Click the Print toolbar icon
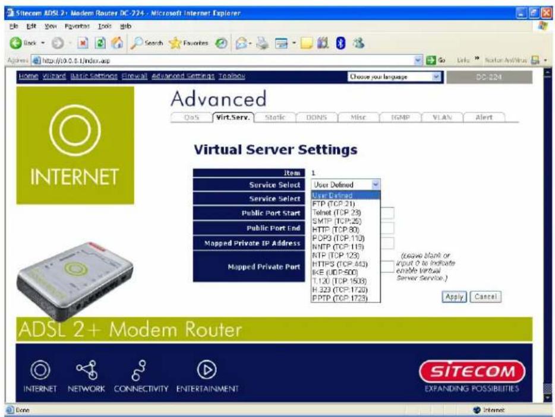Image resolution: width=555 pixels, height=417 pixels. (262, 43)
